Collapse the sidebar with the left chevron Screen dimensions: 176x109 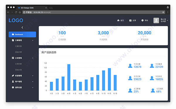(x=22, y=28)
